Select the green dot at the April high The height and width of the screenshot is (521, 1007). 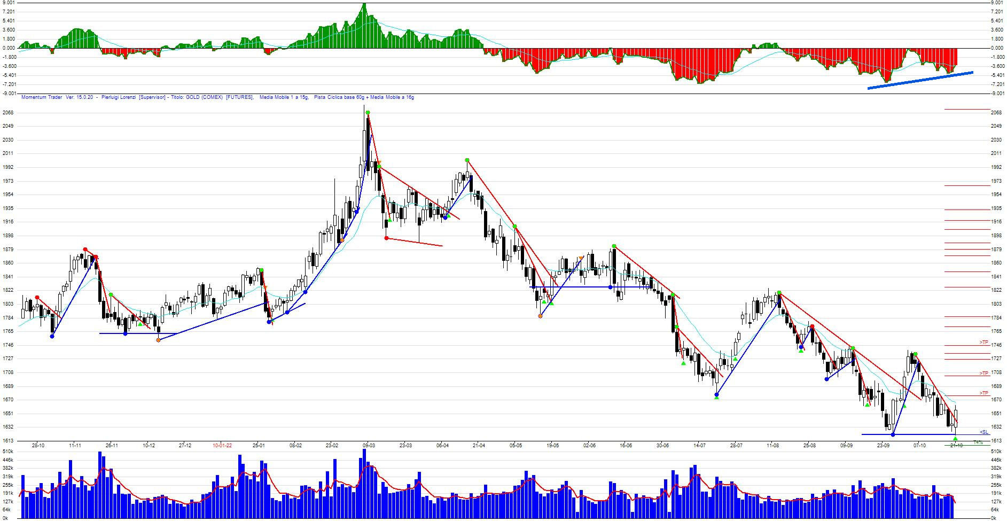tap(467, 160)
